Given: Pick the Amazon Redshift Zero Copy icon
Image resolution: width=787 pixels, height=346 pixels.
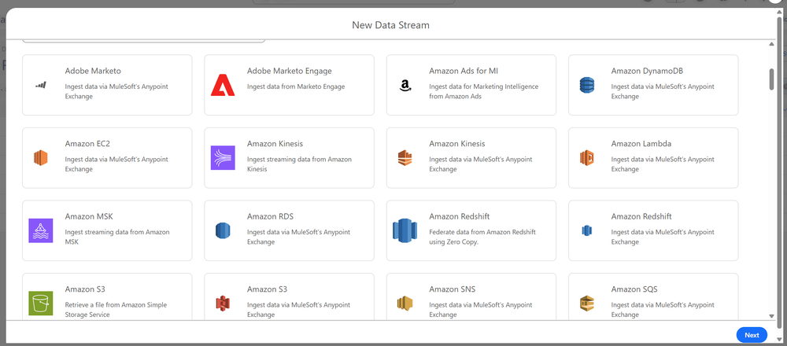Looking at the screenshot, I should pos(405,230).
